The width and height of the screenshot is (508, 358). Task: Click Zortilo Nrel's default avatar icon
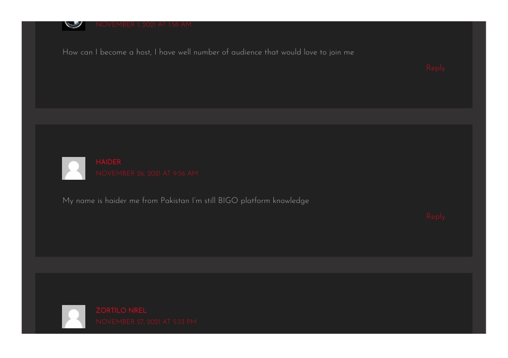[x=73, y=316]
